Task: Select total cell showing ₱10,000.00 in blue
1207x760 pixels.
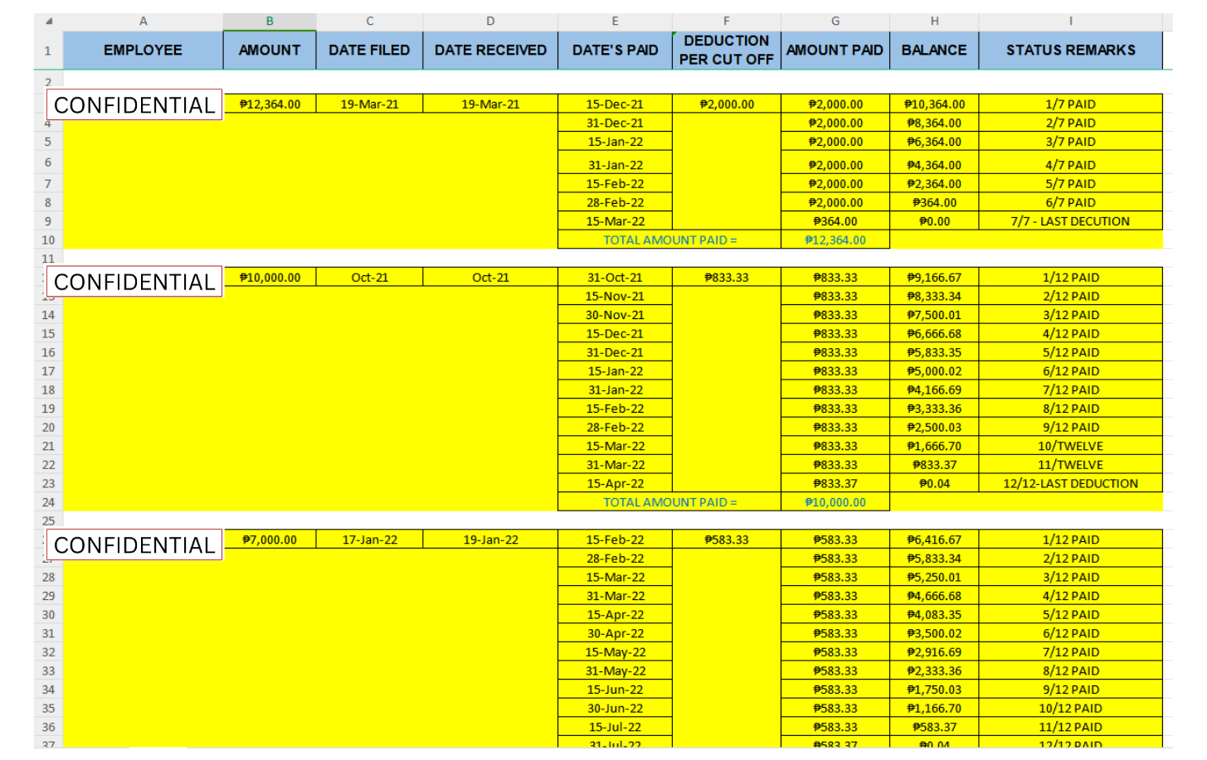Action: (835, 502)
